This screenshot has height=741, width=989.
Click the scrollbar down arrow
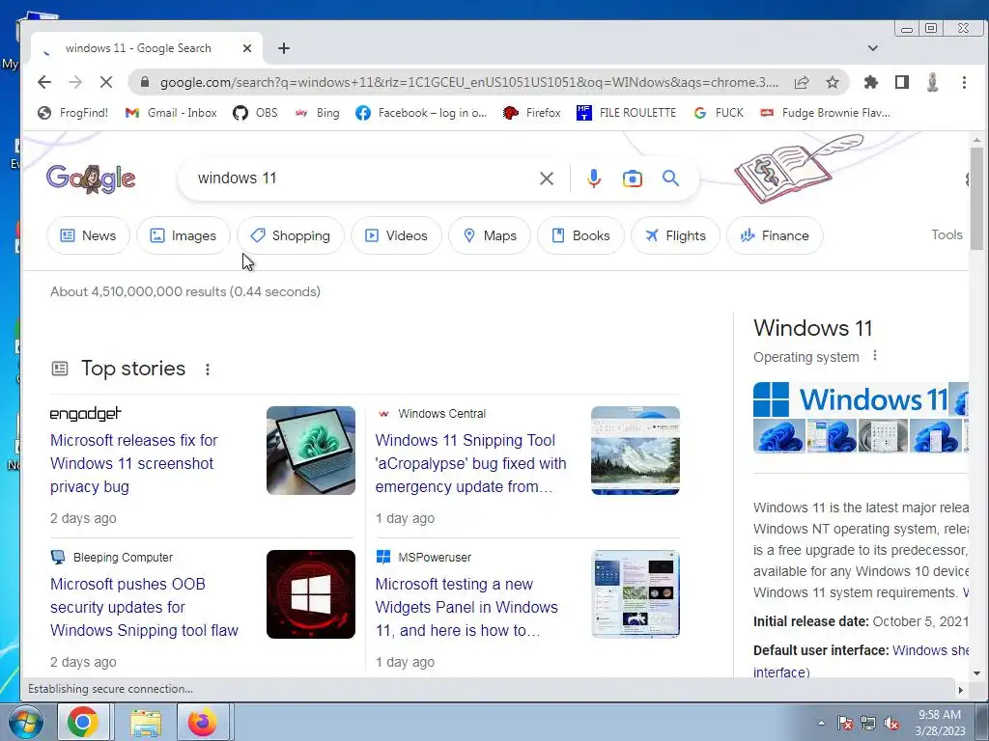pos(976,672)
